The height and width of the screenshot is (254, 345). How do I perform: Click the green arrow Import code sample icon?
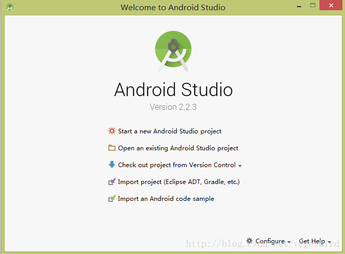[112, 198]
